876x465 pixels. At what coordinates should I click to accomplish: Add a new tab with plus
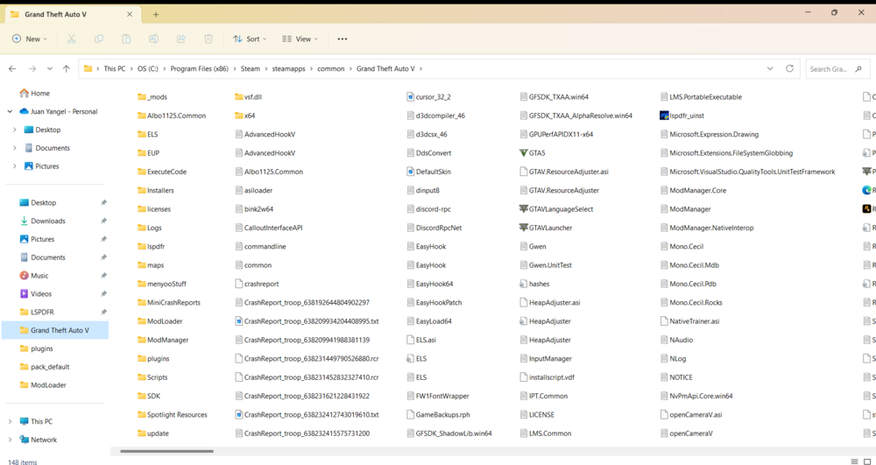(x=156, y=15)
